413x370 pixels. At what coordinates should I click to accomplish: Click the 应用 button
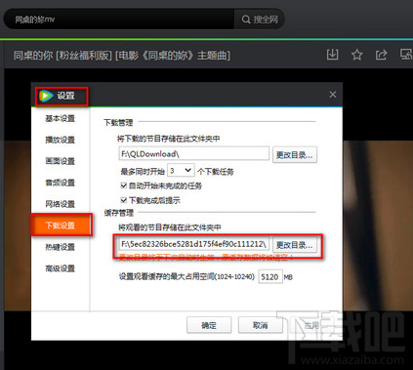tap(311, 325)
